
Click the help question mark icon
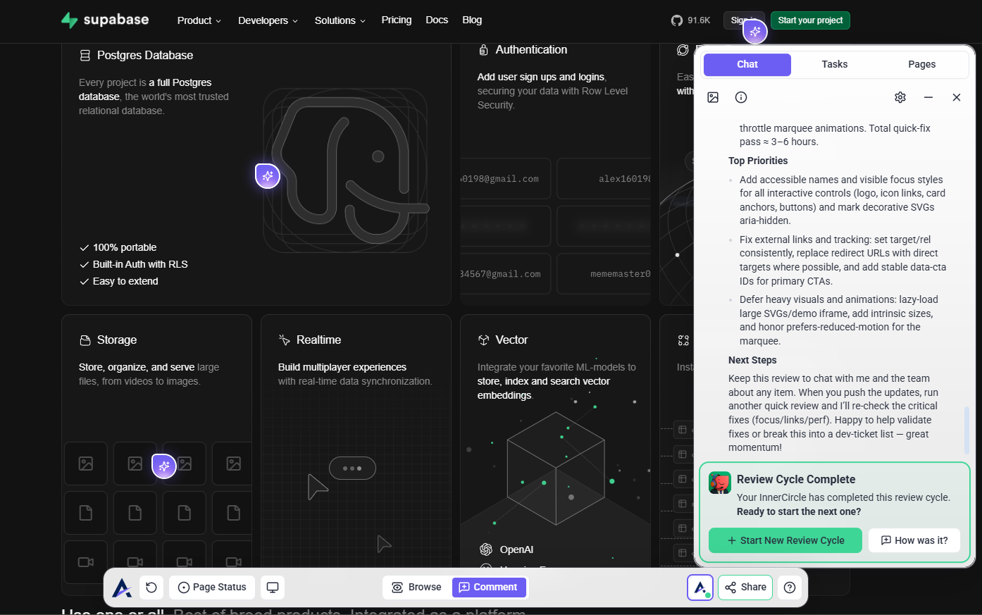coord(790,588)
